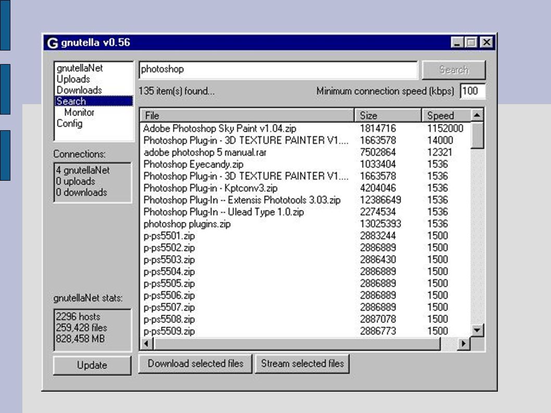Select p-ps5502.zip in results
The height and width of the screenshot is (413, 551).
(169, 248)
